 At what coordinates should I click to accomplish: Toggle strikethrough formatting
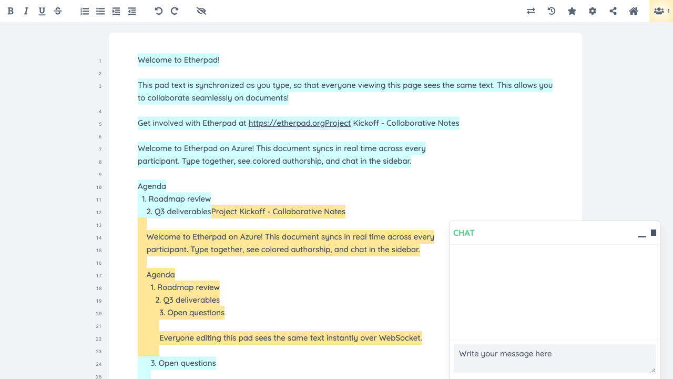(x=58, y=11)
